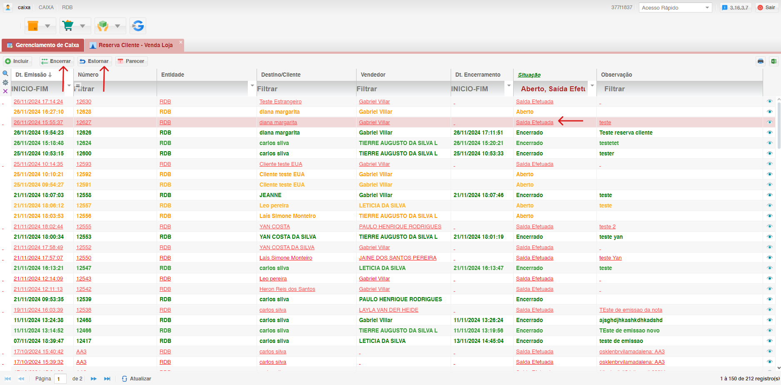This screenshot has height=385, width=781.
Task: Switch to Gerenciamento de Caixa tab
Action: (x=43, y=45)
